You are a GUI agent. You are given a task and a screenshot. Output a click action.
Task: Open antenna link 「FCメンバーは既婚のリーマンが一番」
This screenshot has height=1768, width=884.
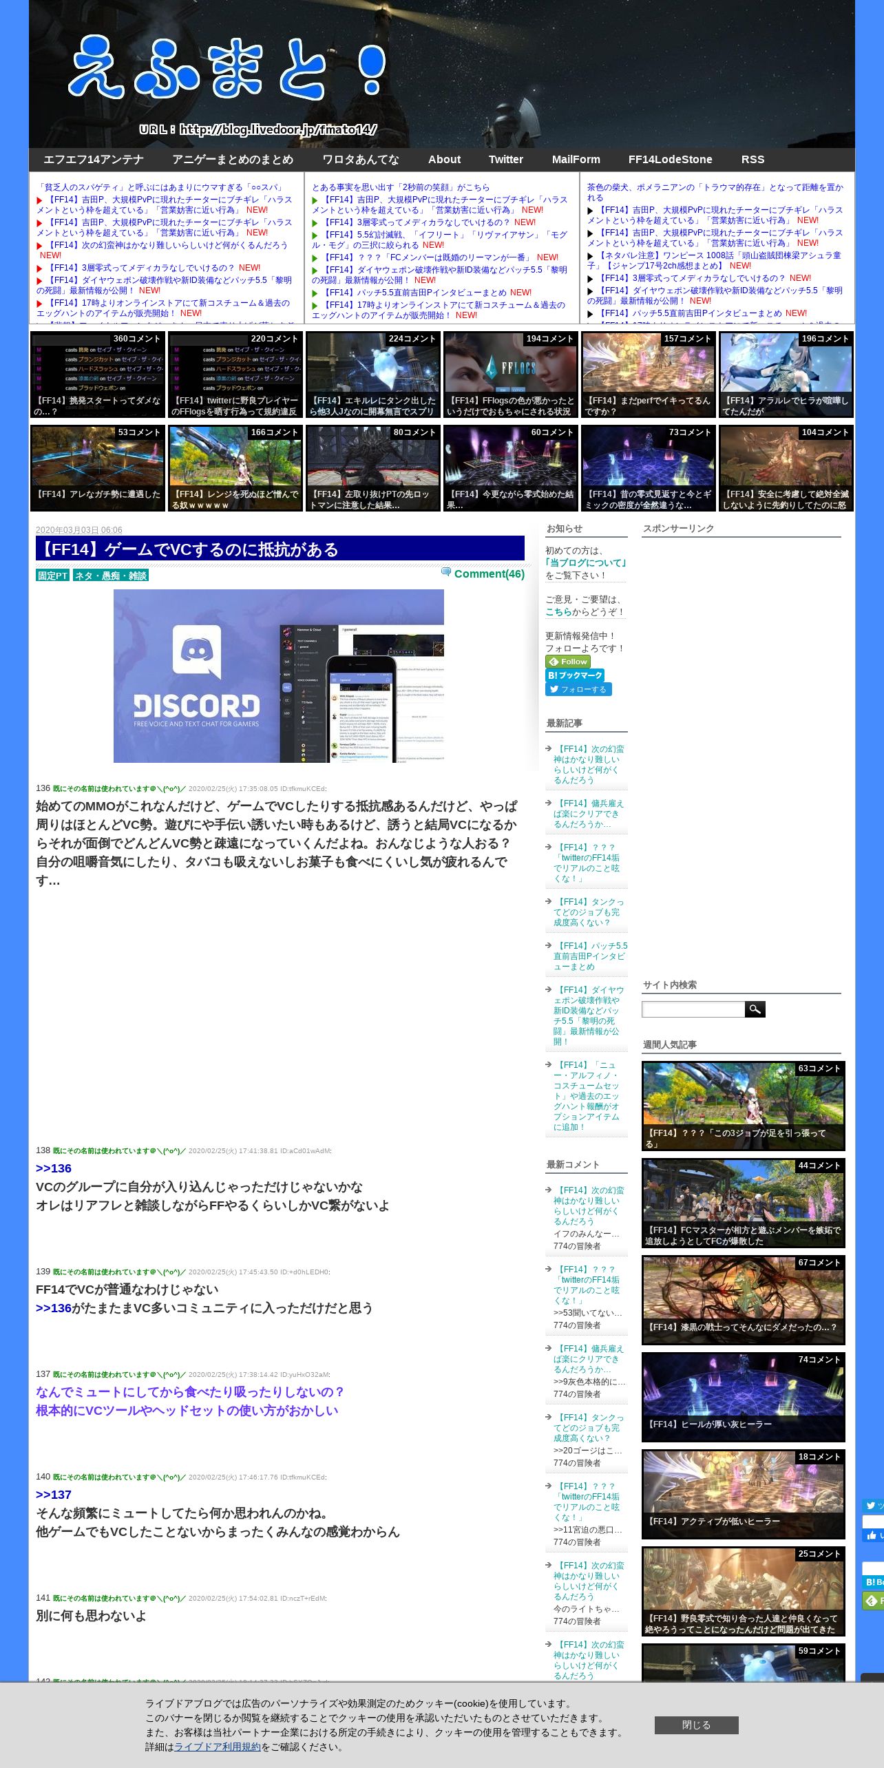pos(428,257)
